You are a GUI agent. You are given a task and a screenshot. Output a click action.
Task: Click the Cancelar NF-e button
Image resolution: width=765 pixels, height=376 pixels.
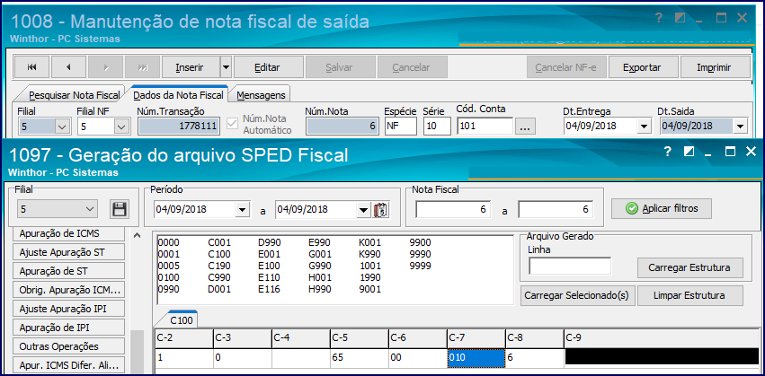tap(566, 67)
